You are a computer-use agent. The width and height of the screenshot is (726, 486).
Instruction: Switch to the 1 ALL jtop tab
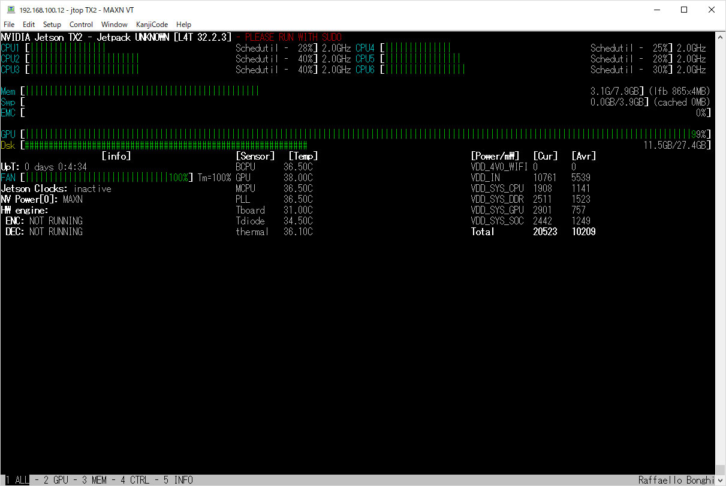17,480
